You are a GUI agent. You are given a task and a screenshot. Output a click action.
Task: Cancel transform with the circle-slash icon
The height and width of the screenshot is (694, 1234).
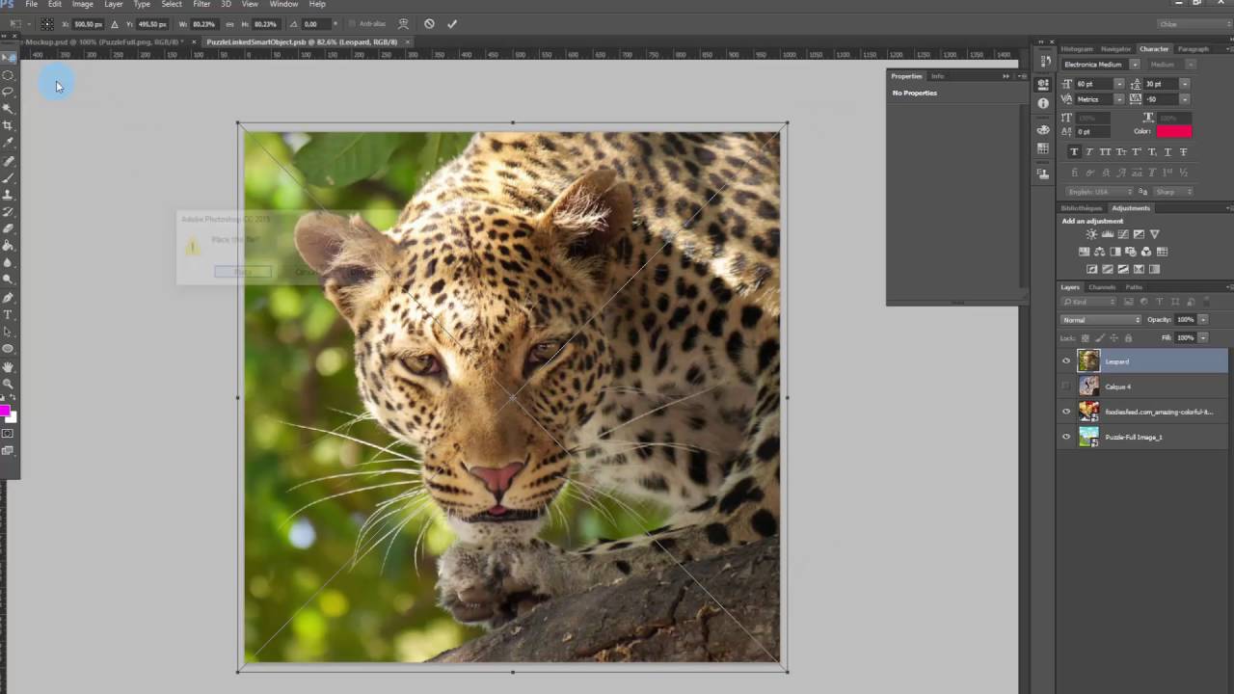click(429, 24)
